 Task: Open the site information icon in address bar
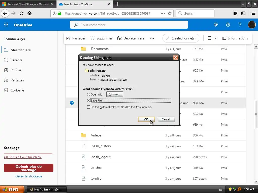(x=55, y=13)
